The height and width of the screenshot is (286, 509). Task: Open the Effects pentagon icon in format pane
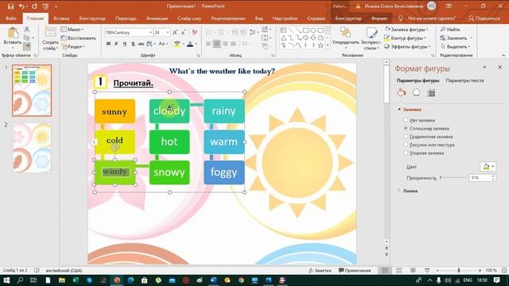[x=416, y=93]
